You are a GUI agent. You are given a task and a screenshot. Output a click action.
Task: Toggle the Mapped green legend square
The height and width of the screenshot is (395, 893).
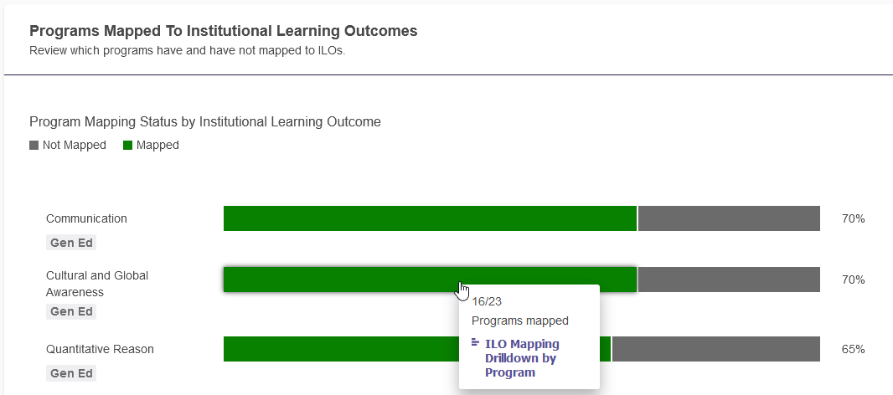(x=127, y=146)
